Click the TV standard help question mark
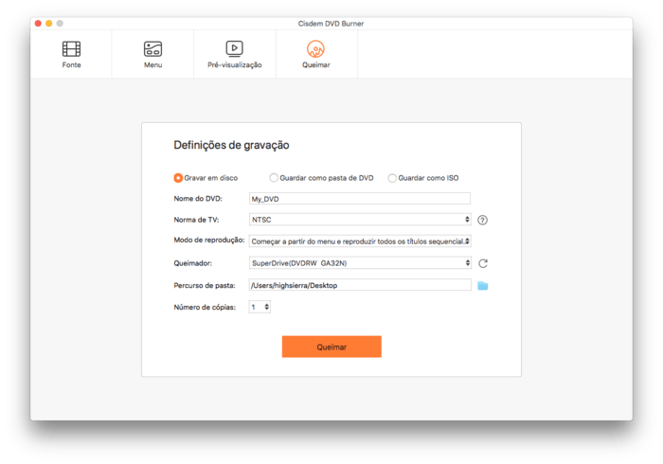Image resolution: width=663 pixels, height=464 pixels. pyautogui.click(x=482, y=220)
